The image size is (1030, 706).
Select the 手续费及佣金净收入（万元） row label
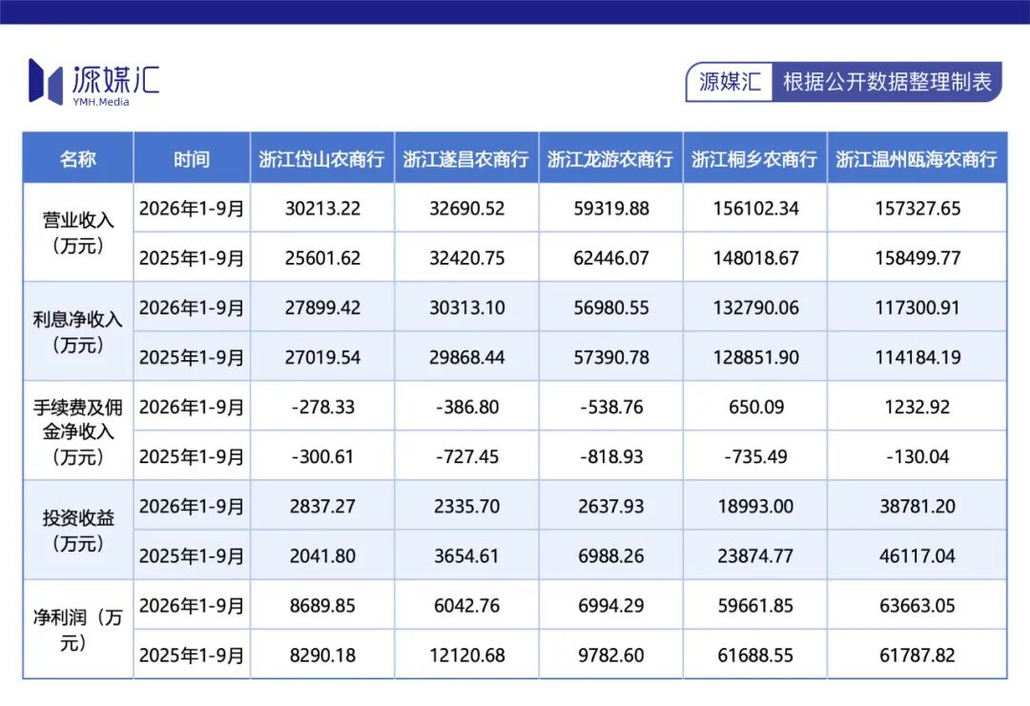point(78,431)
